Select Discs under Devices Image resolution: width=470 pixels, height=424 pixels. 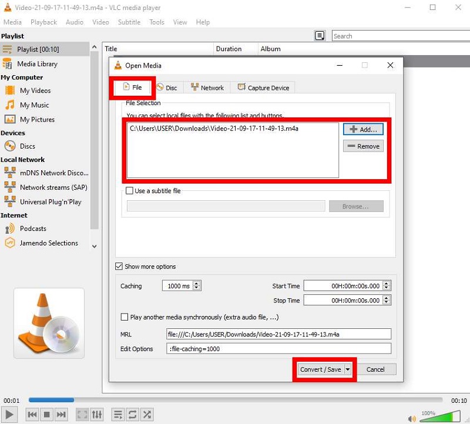coord(27,146)
